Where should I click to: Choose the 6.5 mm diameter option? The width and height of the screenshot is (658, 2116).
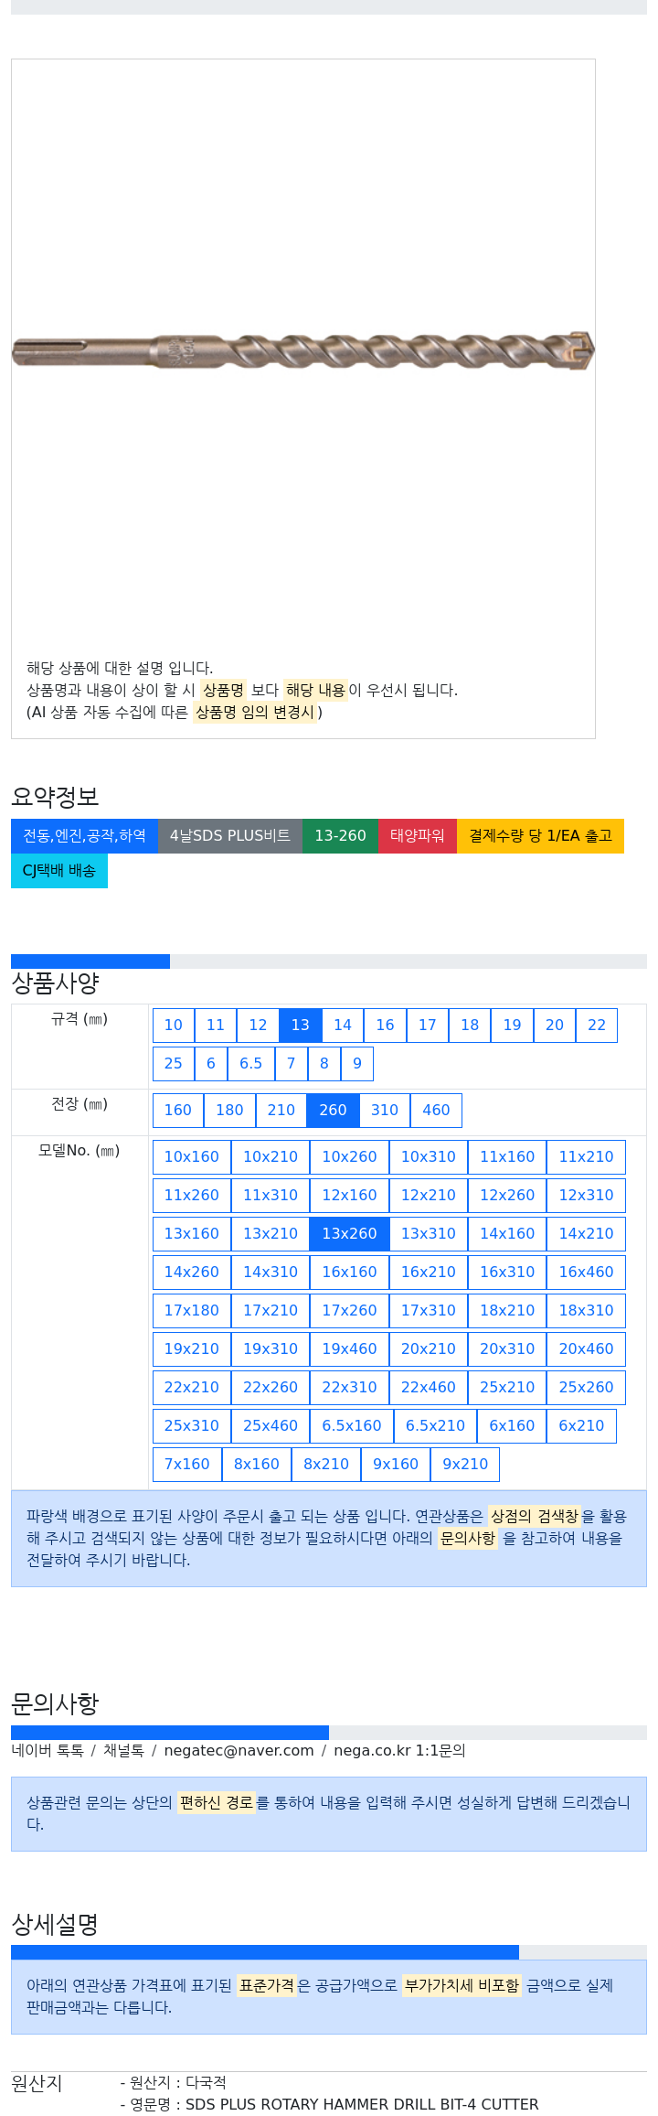(250, 1064)
